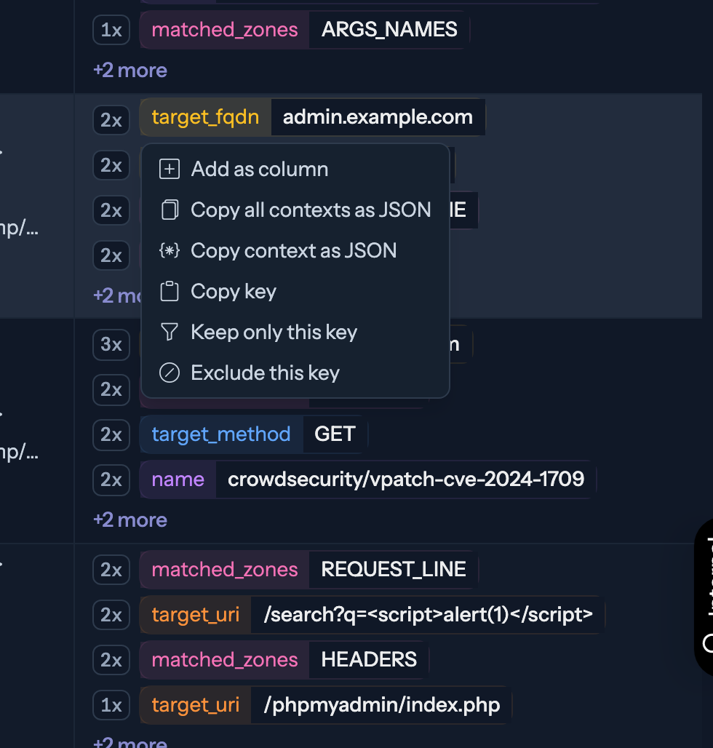Click the ARGS_NAMES value
713x748 pixels.
[x=389, y=30]
